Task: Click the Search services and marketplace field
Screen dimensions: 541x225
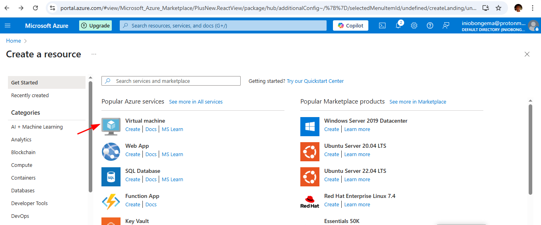Action: [x=171, y=81]
